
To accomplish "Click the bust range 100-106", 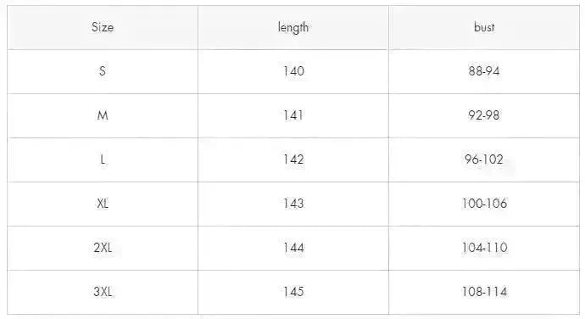I will [x=484, y=204].
